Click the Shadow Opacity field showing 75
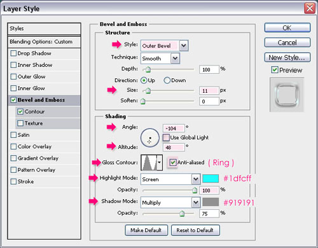This screenshot has height=248, width=318. (209, 214)
